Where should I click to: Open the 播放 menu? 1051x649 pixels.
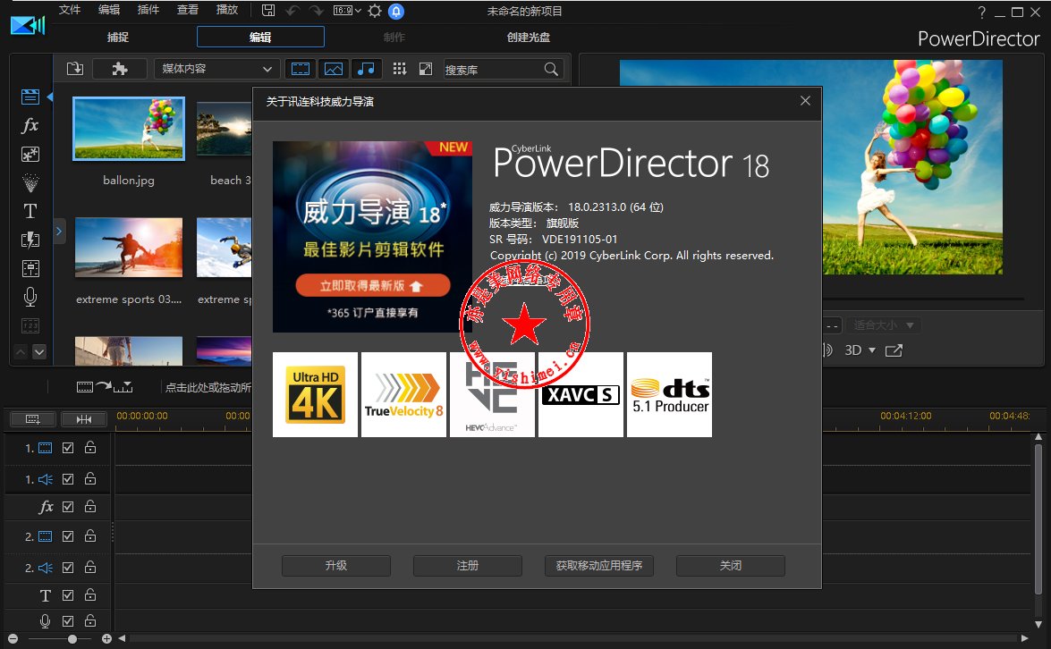click(227, 10)
